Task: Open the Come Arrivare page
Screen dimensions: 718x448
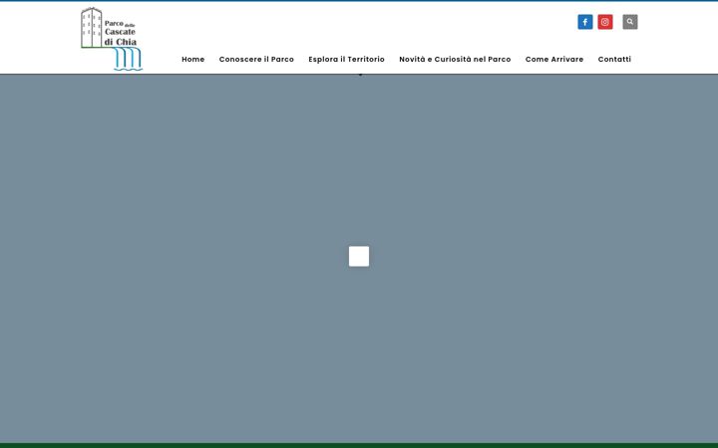Action: (554, 59)
